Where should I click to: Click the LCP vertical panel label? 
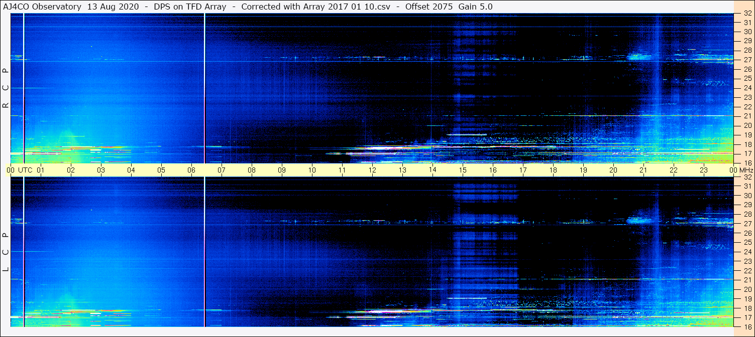[x=6, y=252]
